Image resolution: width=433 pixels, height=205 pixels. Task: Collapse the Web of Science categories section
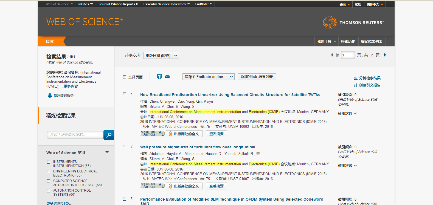107,152
